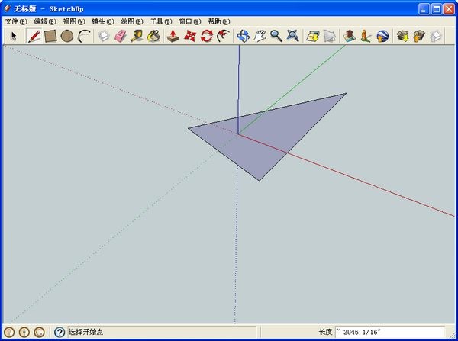Click the help question mark in status bar
Viewport: 458px width, 341px height.
[60, 333]
